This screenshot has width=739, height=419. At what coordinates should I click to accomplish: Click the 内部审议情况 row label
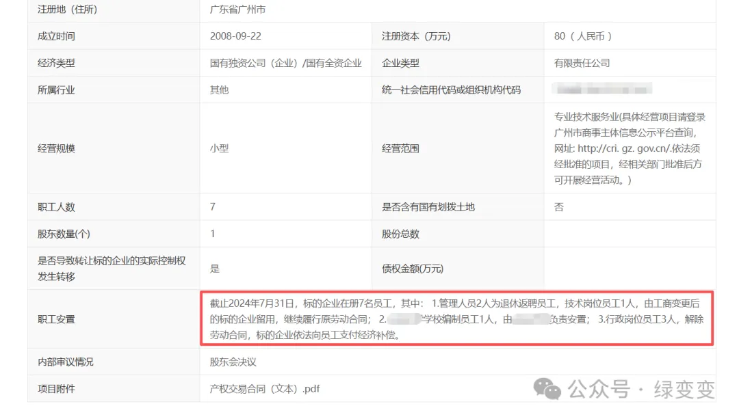[65, 362]
